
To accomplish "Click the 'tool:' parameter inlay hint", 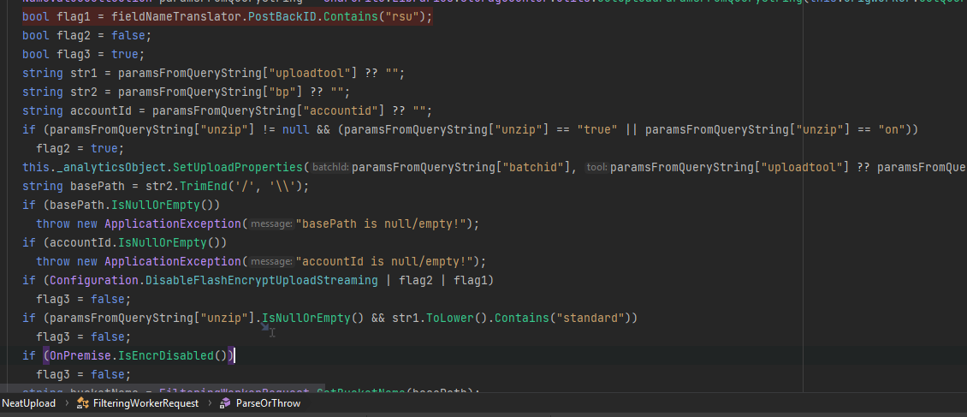I will click(x=596, y=167).
